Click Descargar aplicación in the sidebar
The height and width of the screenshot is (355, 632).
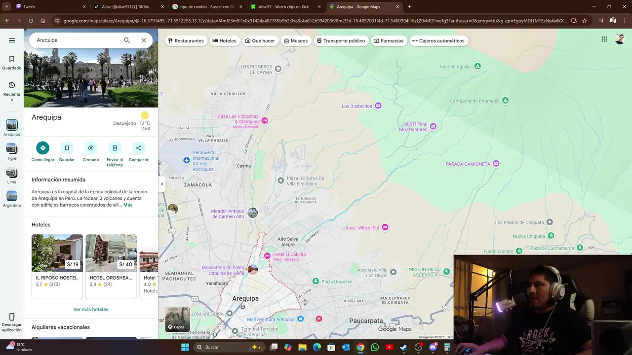12,322
